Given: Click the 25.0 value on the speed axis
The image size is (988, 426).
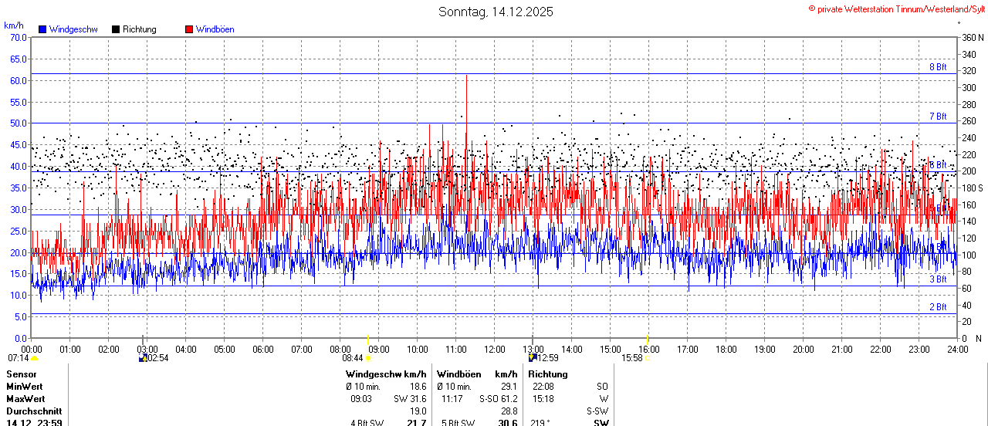Looking at the screenshot, I should click(x=19, y=231).
